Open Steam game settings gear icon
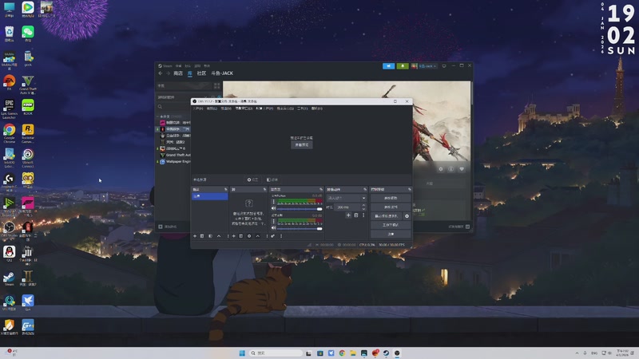 click(x=441, y=169)
